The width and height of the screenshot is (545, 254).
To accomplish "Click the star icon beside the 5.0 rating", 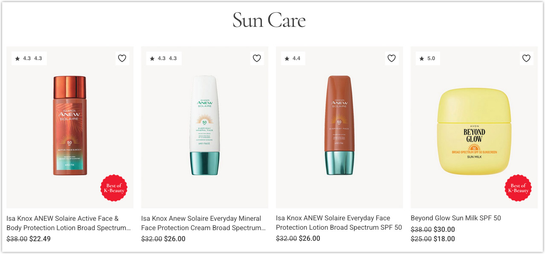I will pyautogui.click(x=423, y=58).
